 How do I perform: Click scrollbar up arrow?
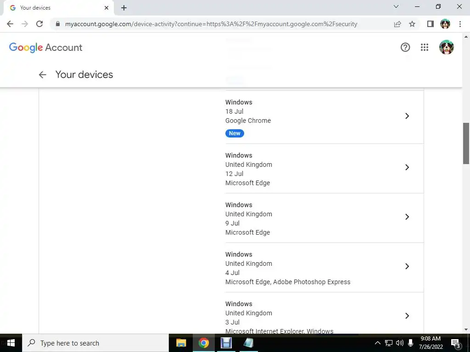(x=466, y=37)
